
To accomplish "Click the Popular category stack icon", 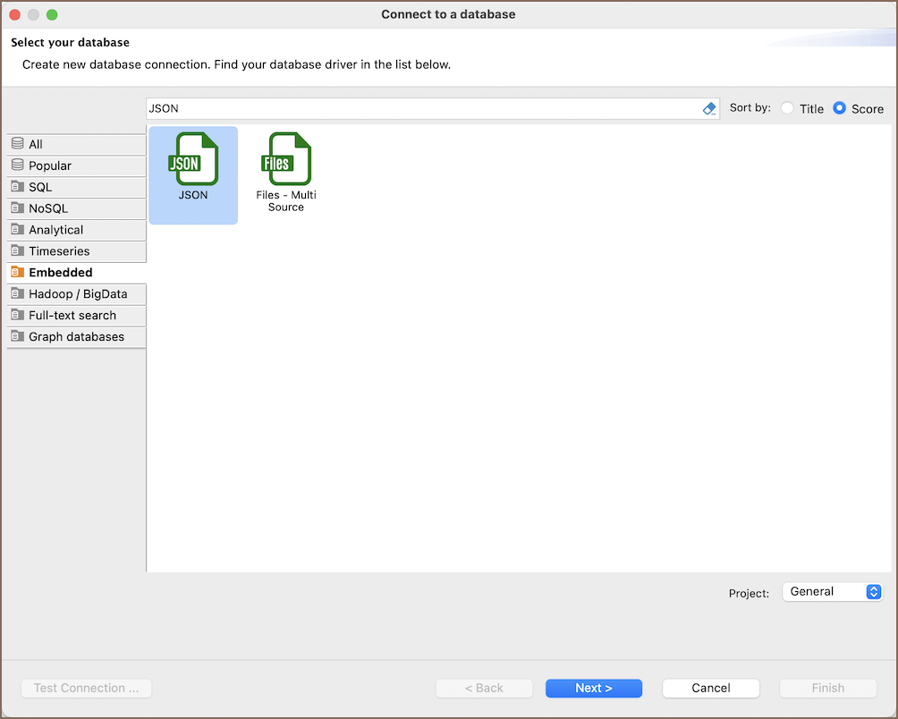I will point(18,165).
